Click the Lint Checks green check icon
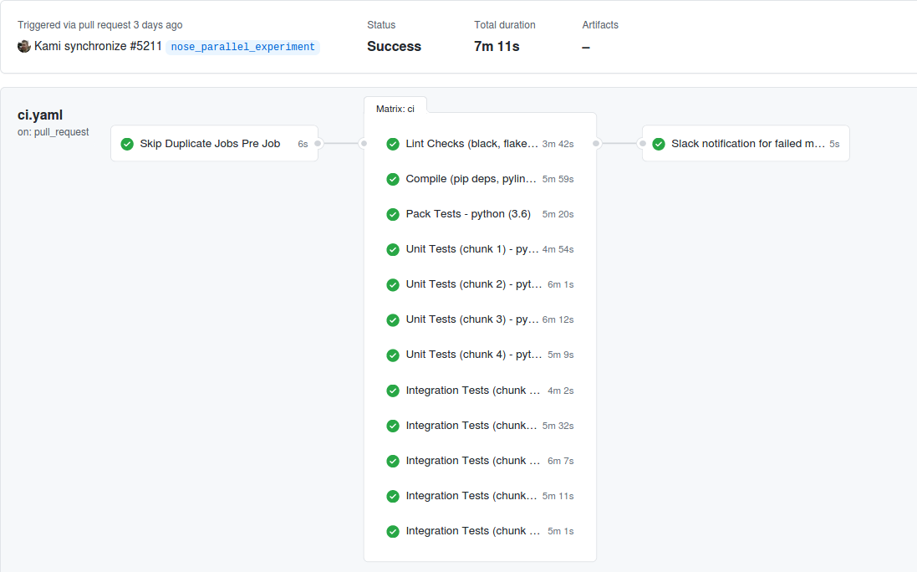The image size is (917, 572). click(x=393, y=144)
